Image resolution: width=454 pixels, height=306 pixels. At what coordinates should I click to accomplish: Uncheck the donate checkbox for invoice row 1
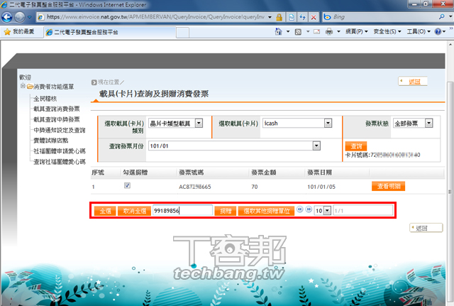coord(127,185)
